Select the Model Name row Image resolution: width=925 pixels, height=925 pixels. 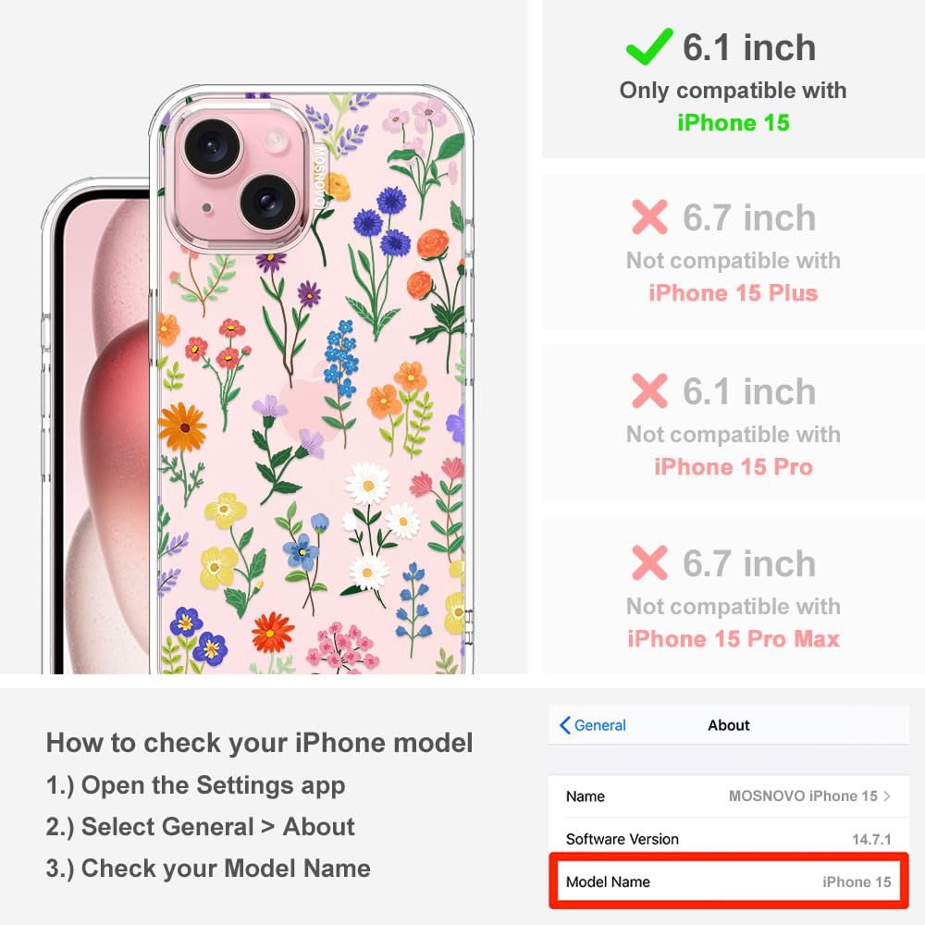pyautogui.click(x=729, y=882)
